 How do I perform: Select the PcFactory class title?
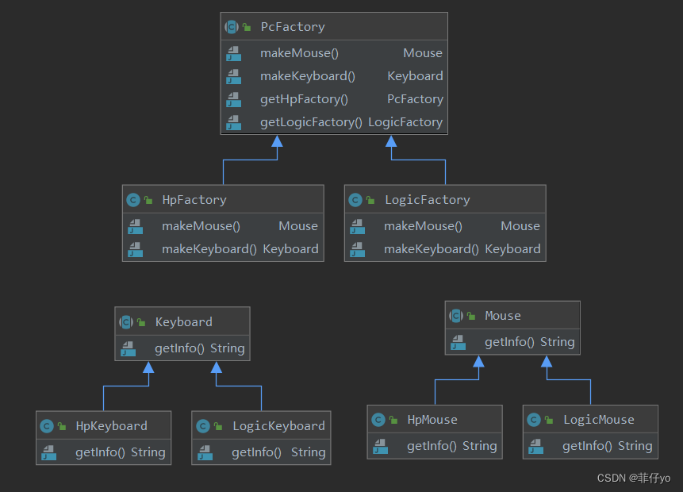click(293, 27)
